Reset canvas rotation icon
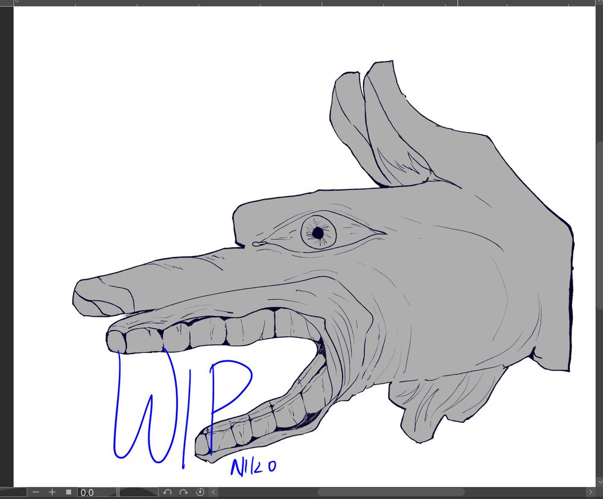This screenshot has height=499, width=603. coord(200,492)
